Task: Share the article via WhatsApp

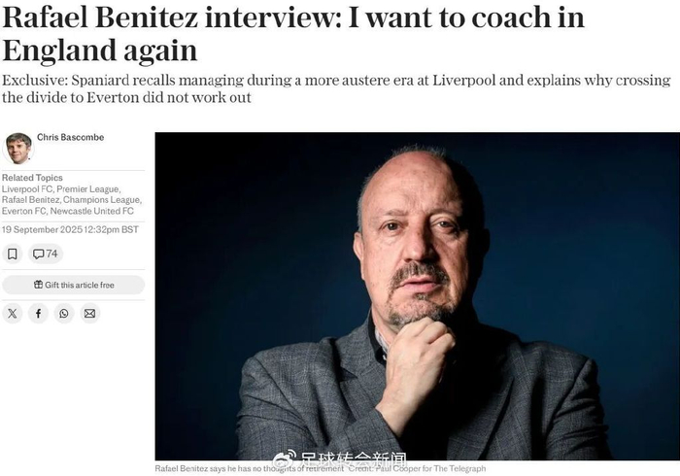Action: [64, 313]
